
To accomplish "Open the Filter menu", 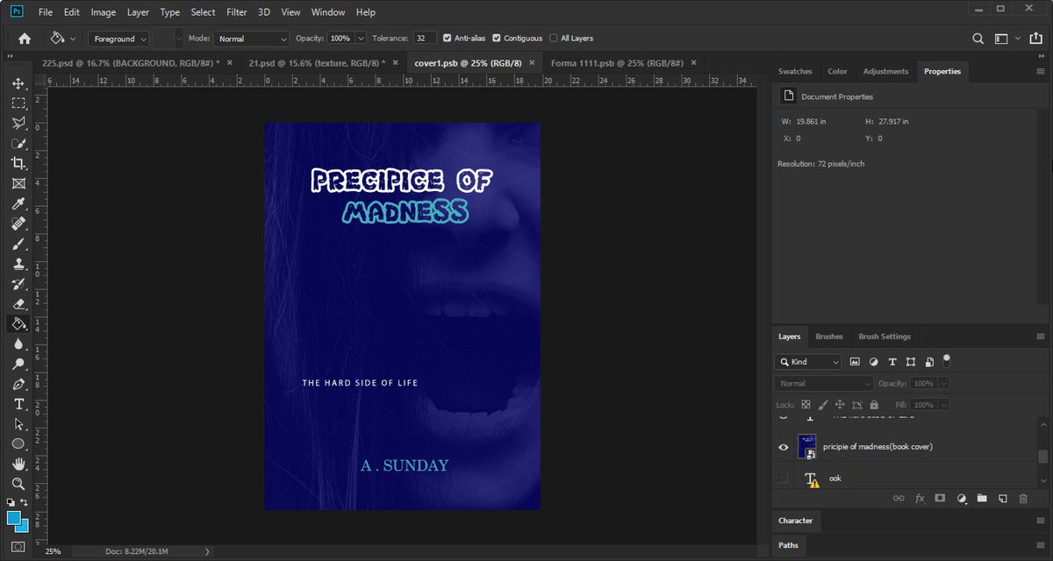I will 236,12.
